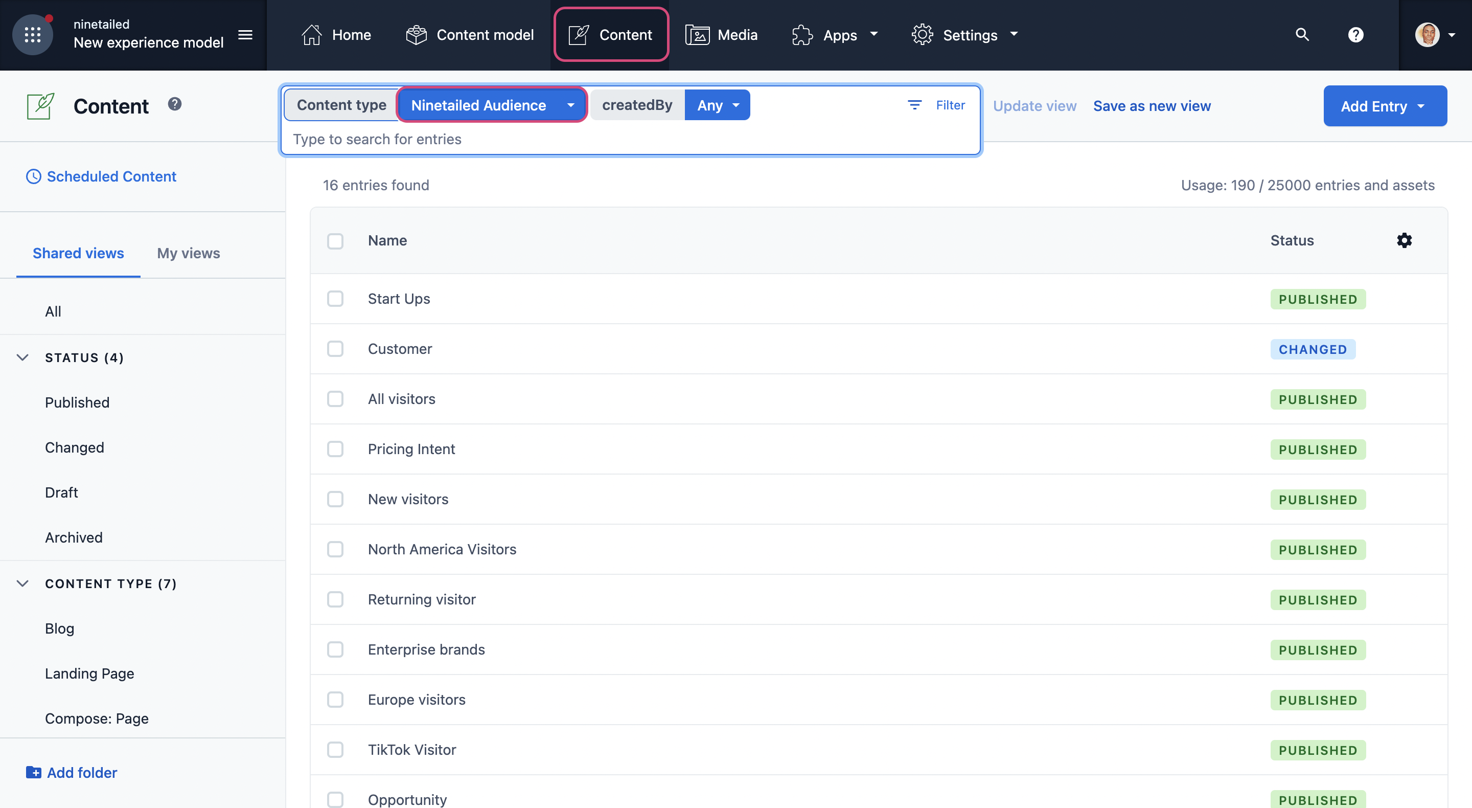Select the Archived status view
The image size is (1472, 808).
coord(74,537)
